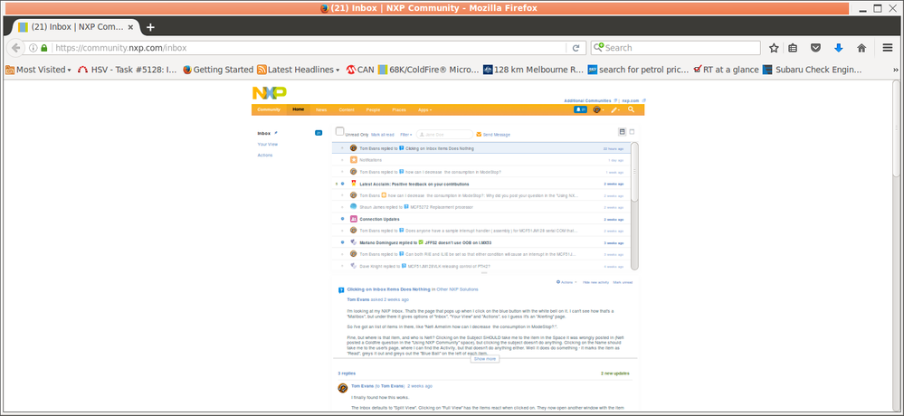The width and height of the screenshot is (904, 416).
Task: Open the user avatar menu in orange bar
Action: [598, 109]
